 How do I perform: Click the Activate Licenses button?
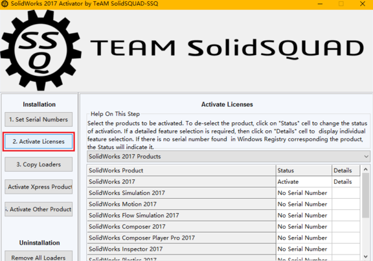click(x=39, y=142)
